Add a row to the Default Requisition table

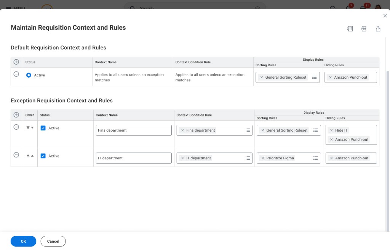pos(16,62)
